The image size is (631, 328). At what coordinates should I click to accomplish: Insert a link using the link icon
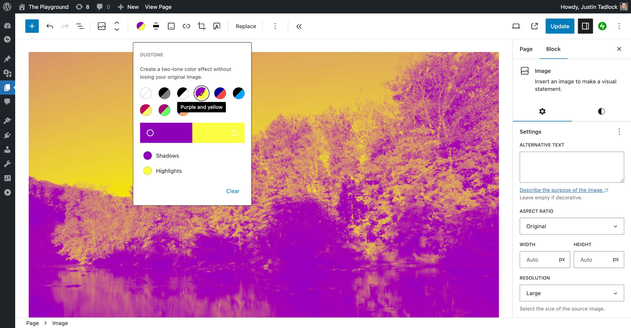pos(186,26)
